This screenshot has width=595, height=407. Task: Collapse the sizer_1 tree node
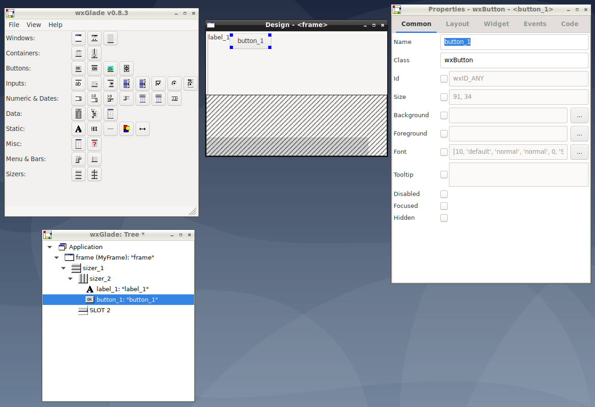64,268
